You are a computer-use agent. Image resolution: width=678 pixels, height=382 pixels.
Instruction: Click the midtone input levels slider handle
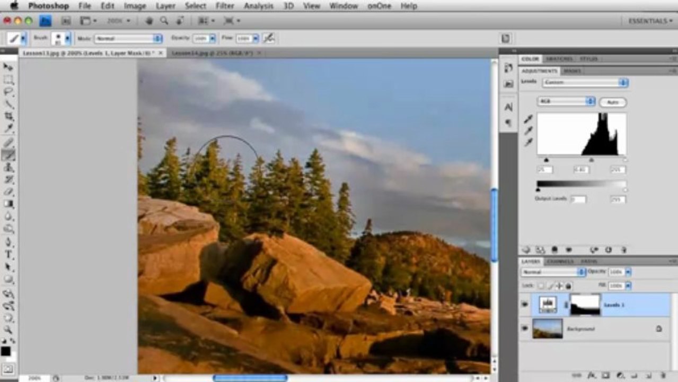click(592, 160)
